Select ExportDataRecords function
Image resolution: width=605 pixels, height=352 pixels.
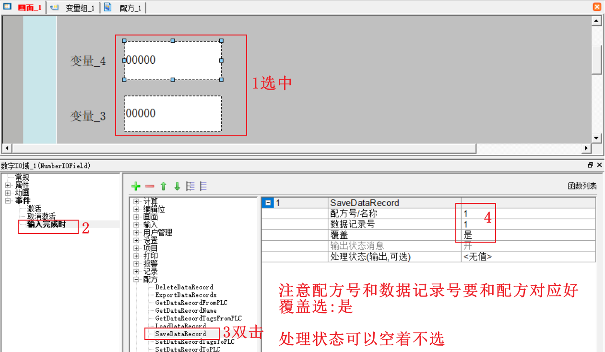(186, 295)
